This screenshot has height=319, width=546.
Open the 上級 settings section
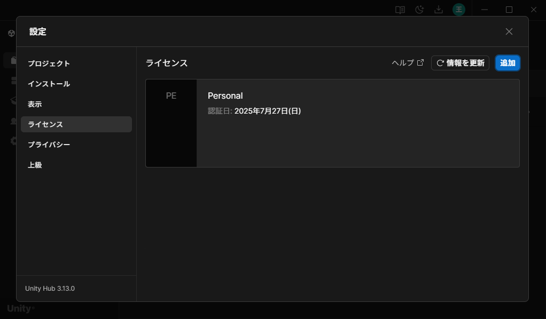click(76, 165)
